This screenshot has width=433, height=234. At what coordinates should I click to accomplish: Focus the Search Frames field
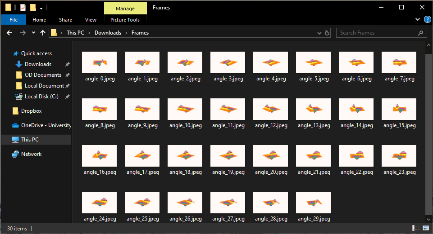tap(381, 33)
